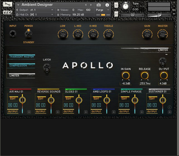Click the square button under SIMPLE PHRASE

tap(142, 112)
